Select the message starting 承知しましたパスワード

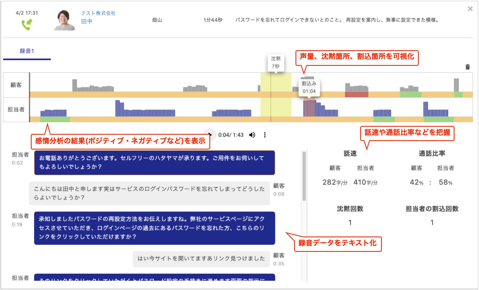(155, 228)
